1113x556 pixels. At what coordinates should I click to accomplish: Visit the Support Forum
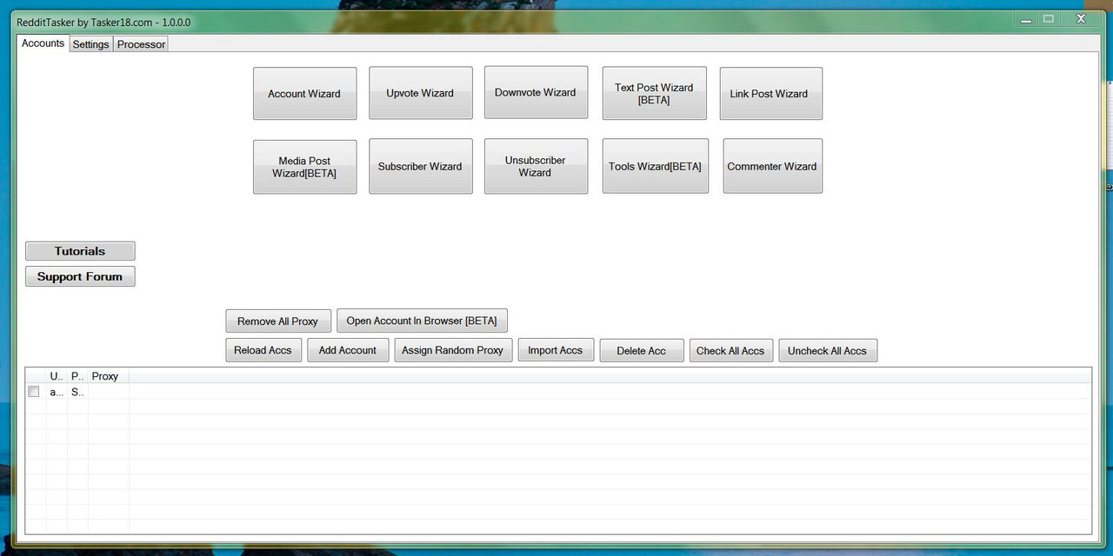[x=80, y=276]
